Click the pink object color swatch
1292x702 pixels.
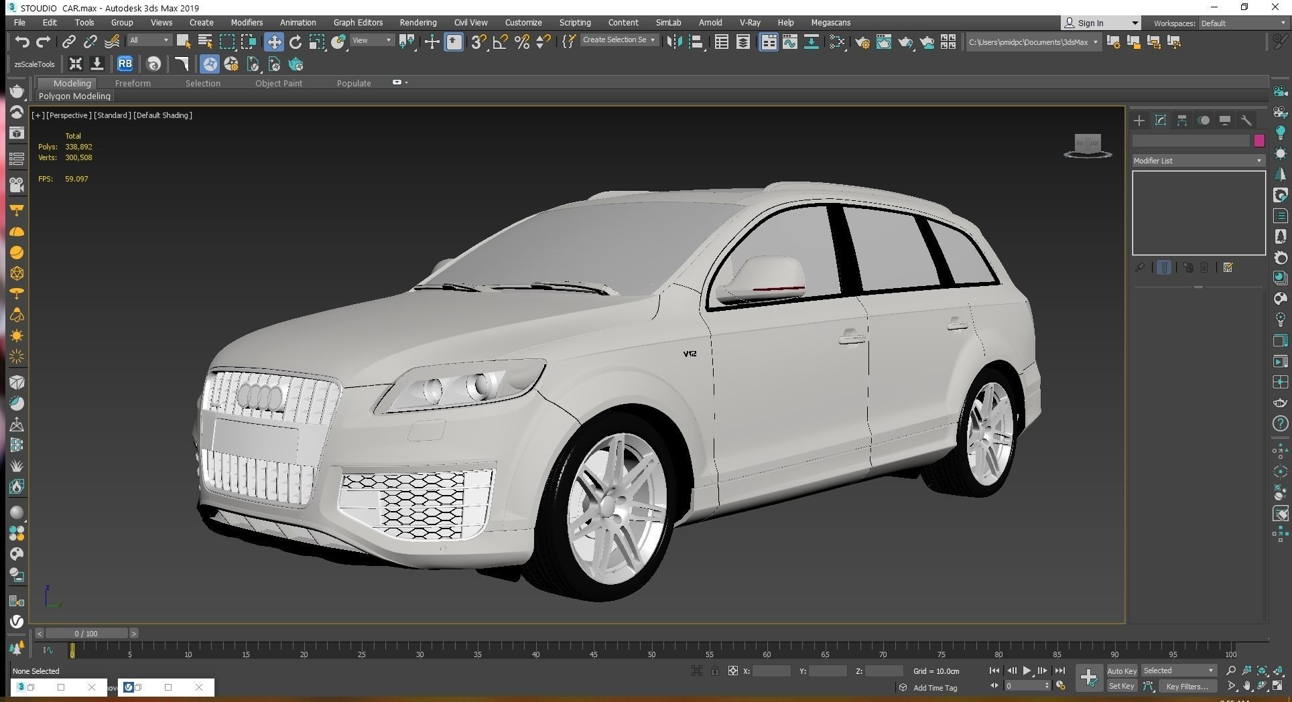[1259, 141]
